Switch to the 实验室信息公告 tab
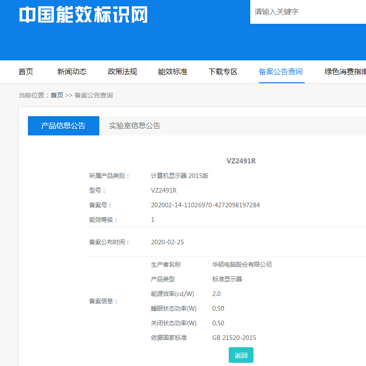The width and height of the screenshot is (366, 366). (x=135, y=126)
